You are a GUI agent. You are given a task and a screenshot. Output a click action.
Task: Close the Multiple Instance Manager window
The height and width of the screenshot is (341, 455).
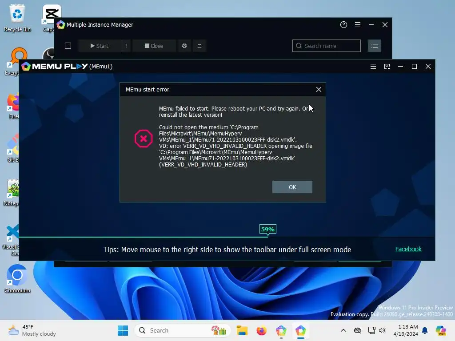[x=385, y=25]
